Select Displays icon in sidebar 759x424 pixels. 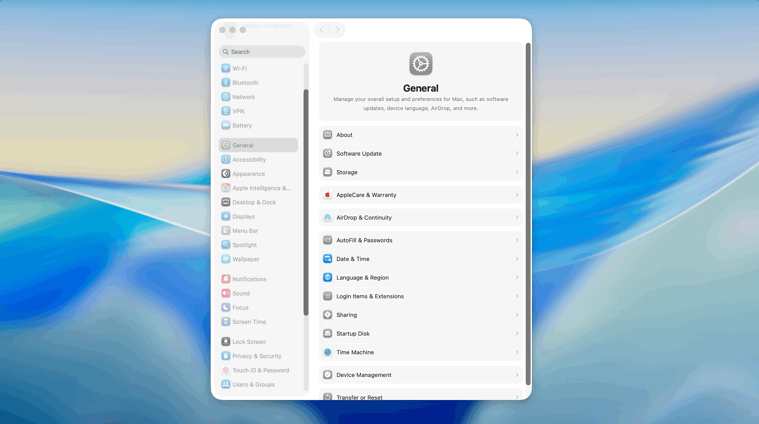(226, 216)
